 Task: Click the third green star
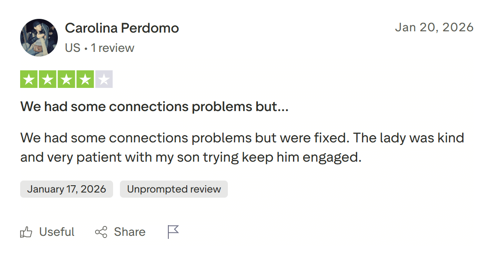66,79
